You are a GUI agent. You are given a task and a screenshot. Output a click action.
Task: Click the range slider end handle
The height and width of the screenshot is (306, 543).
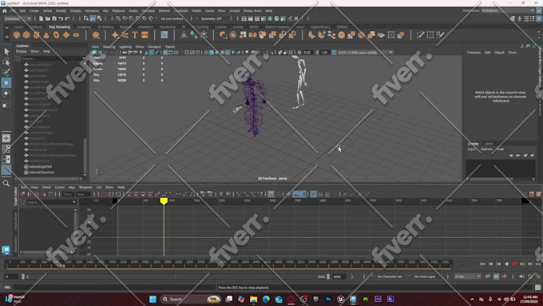328,276
